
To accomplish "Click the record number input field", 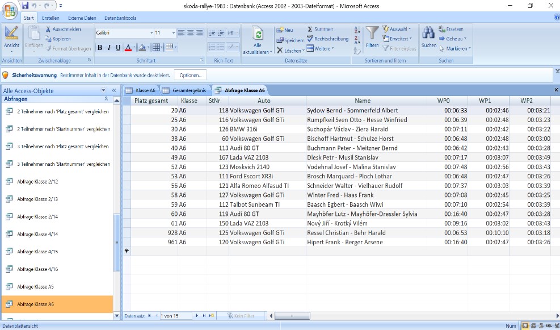I will (175, 316).
